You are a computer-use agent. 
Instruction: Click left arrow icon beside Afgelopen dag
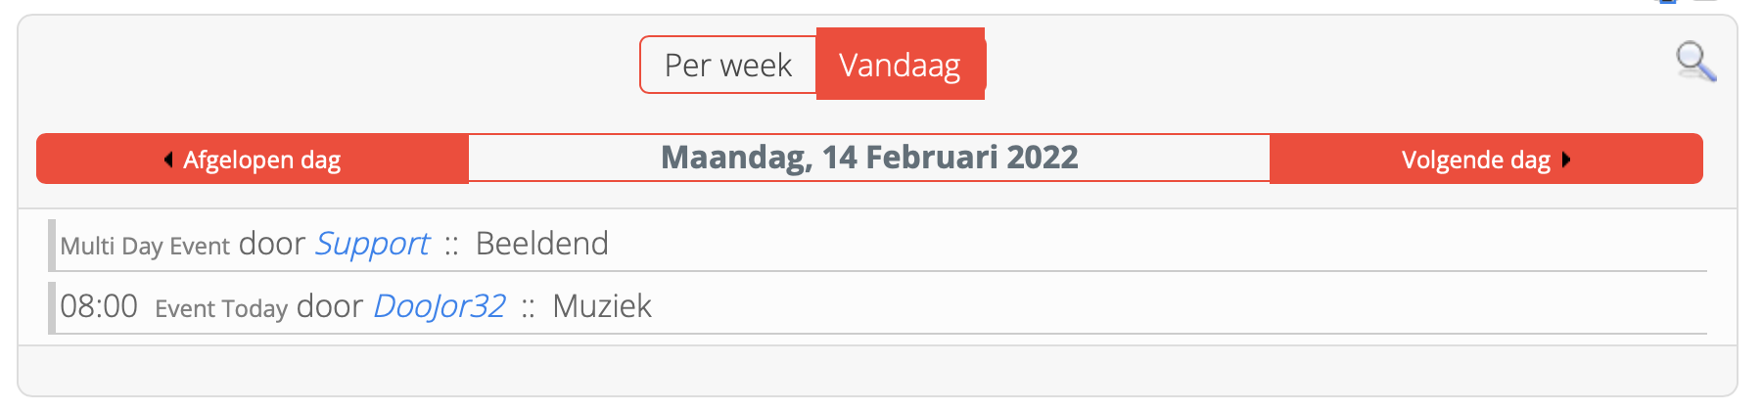coord(168,160)
